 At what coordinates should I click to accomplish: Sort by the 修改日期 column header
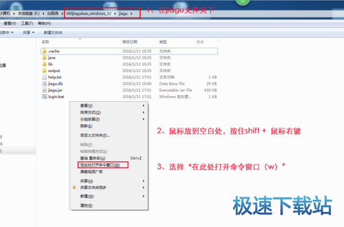tap(130, 42)
